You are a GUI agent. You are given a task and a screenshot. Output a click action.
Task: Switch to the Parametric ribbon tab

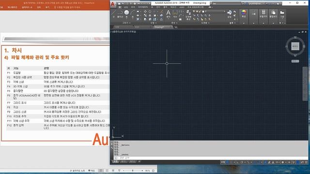pyautogui.click(x=143, y=7)
